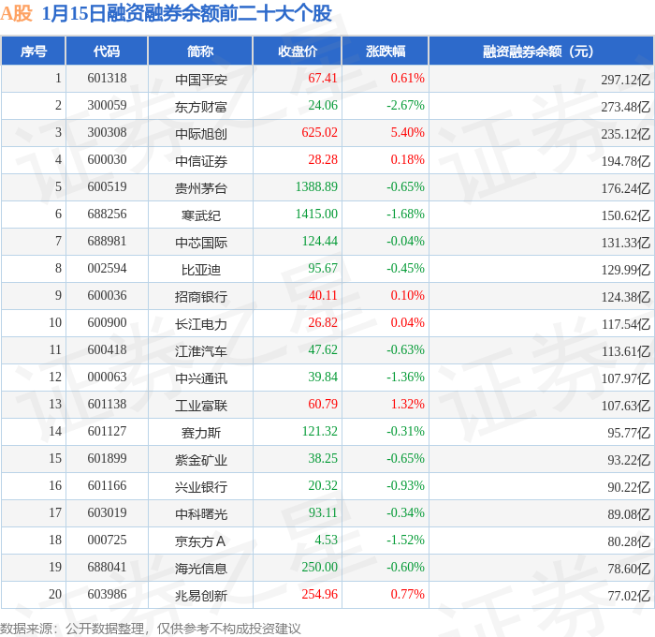655x637 pixels.
Task: Select the stock name 中际旭创
Action: (x=201, y=134)
